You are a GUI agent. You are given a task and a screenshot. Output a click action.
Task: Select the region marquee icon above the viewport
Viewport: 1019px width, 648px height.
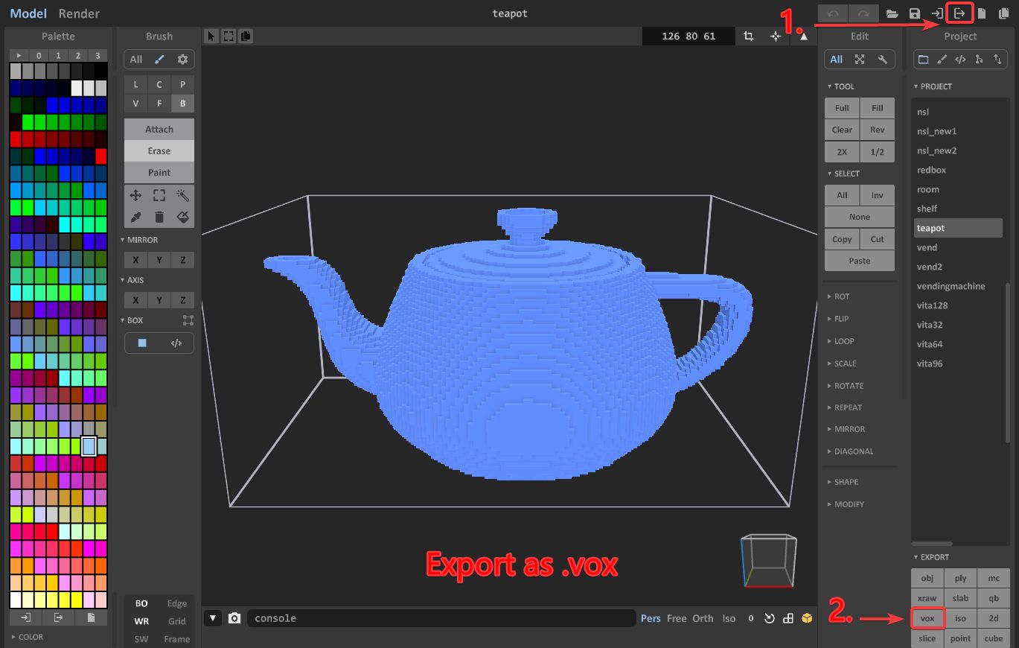coord(229,35)
